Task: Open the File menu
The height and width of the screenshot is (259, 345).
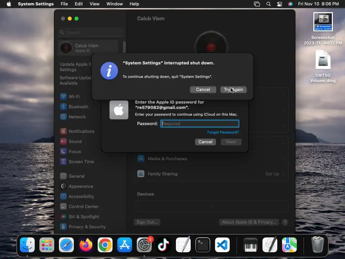Action: click(64, 4)
